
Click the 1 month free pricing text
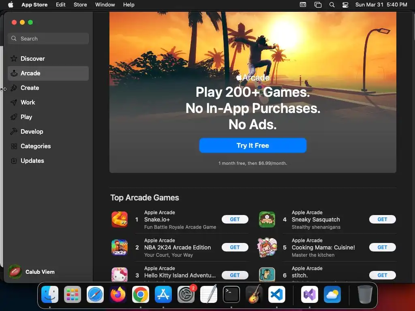(x=253, y=163)
